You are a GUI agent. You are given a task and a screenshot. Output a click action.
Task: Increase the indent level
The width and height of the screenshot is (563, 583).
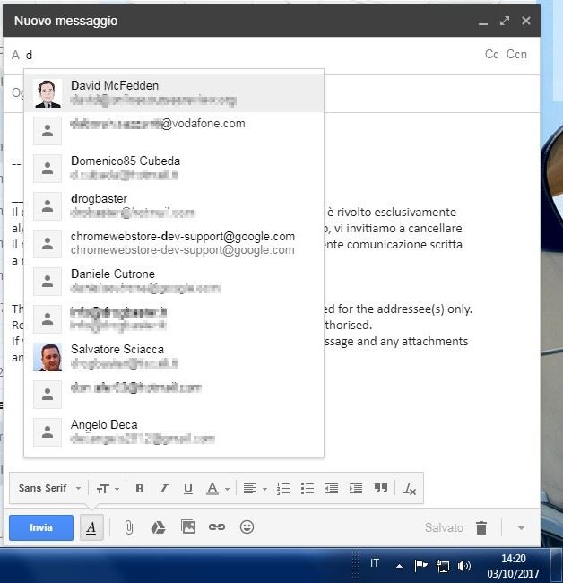click(356, 489)
